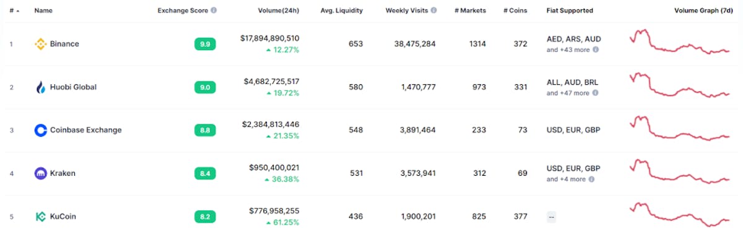The image size is (743, 237).
Task: Expand Binance 'and +43 more' fiat list
Action: tap(568, 50)
